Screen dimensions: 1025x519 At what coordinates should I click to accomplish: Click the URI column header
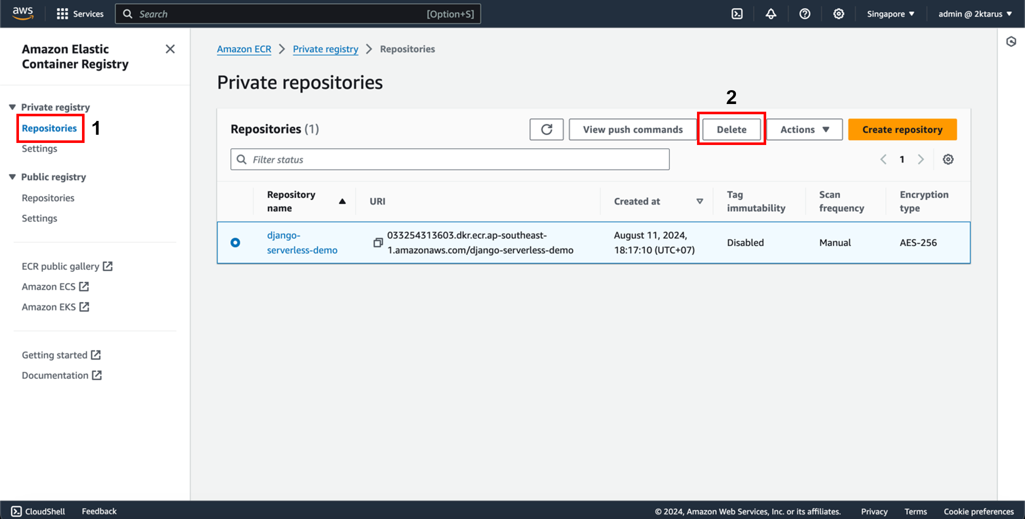pos(378,201)
